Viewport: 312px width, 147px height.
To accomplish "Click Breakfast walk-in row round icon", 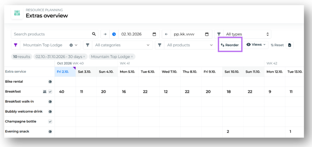I will (50, 102).
